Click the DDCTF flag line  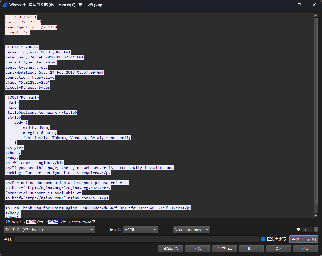98,208
